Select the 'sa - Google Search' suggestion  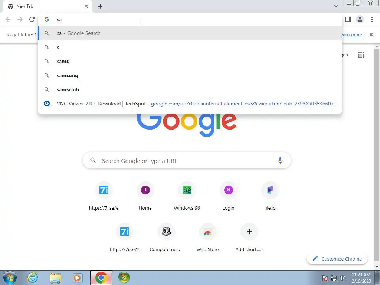pyautogui.click(x=190, y=33)
